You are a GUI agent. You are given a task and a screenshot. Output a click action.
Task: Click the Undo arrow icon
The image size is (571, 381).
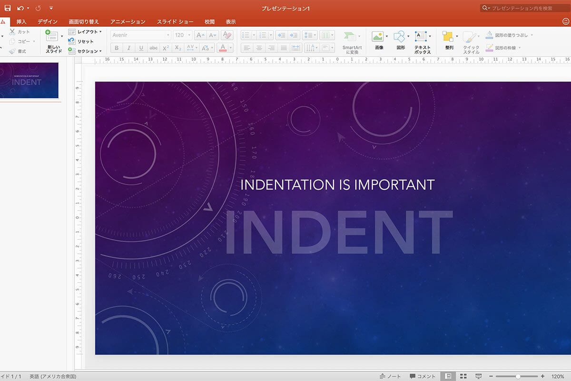(x=20, y=8)
